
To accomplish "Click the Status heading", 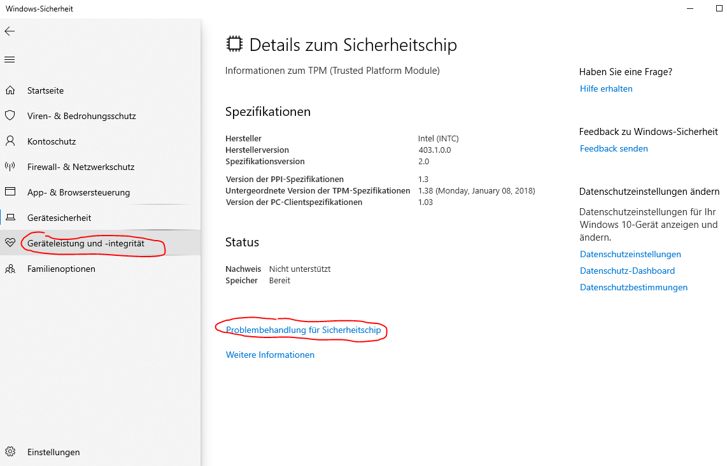I will point(242,242).
